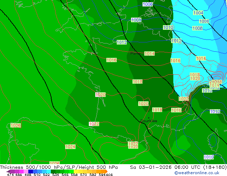Click the weatheronline.co.uk copyright link
This screenshot has width=227, height=176.
[x=197, y=173]
